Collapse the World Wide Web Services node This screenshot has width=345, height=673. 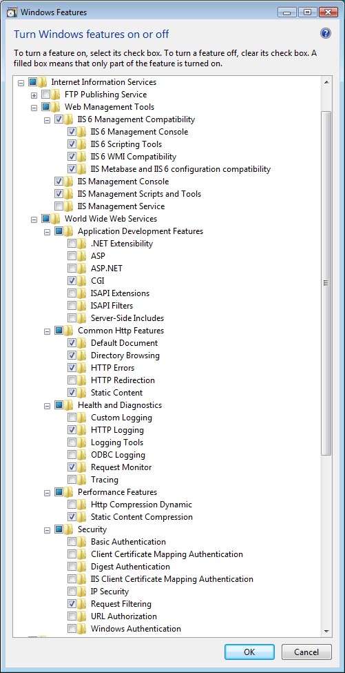[34, 220]
